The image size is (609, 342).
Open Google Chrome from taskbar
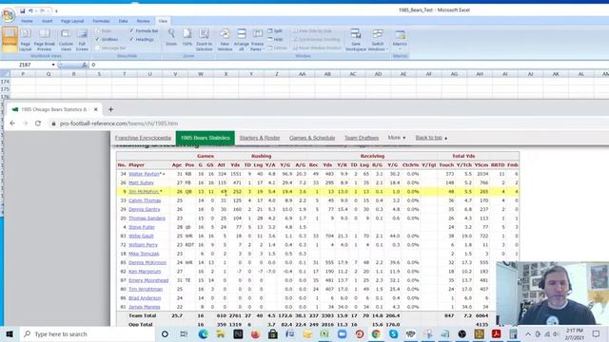click(376, 333)
